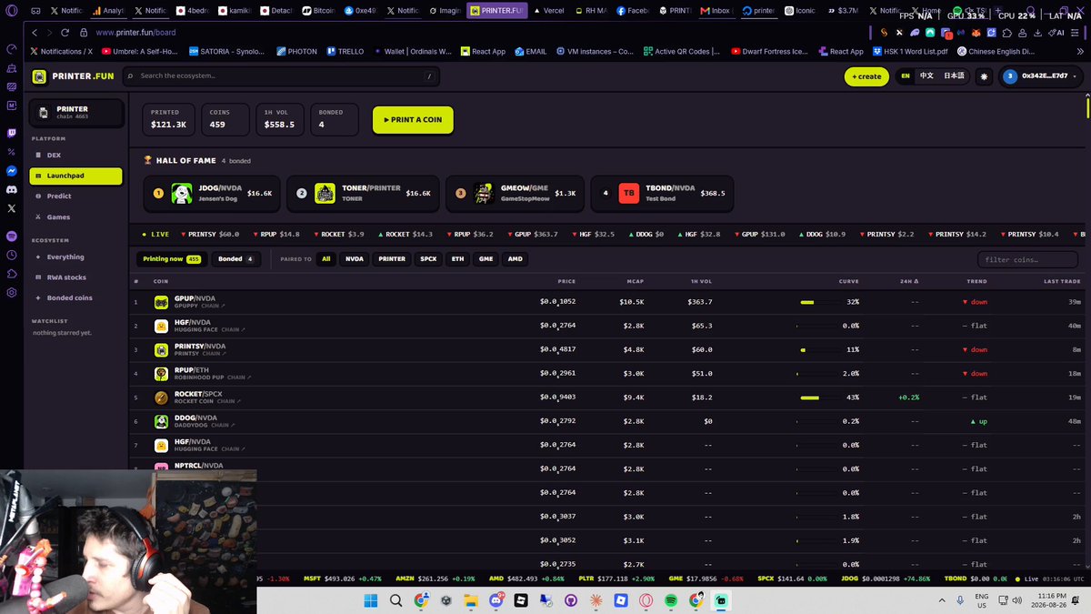Open the Twitch icon in browser sidebar
Image resolution: width=1091 pixels, height=614 pixels.
12,132
